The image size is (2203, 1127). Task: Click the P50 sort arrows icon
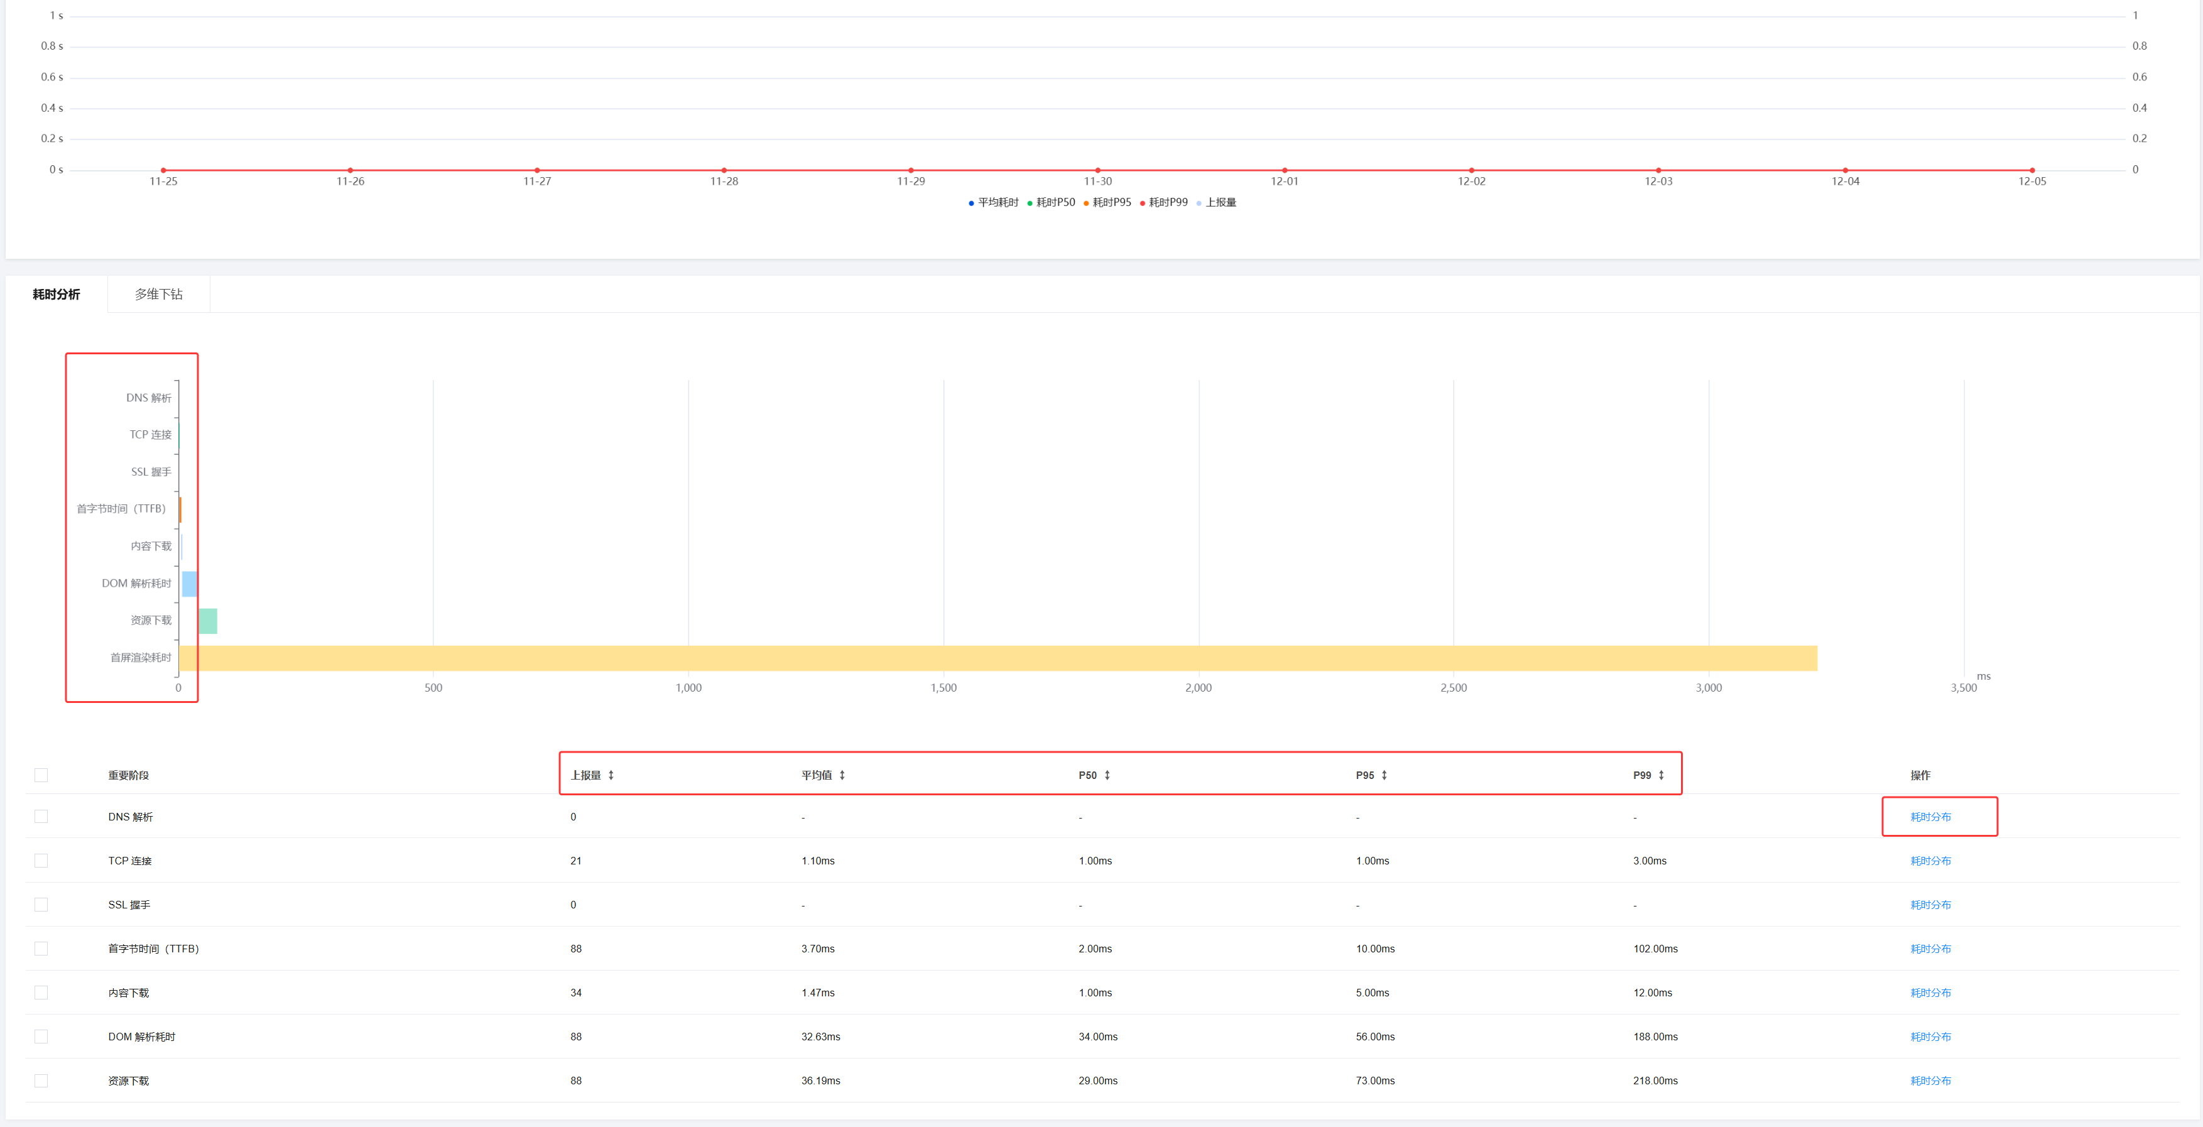click(x=1107, y=775)
